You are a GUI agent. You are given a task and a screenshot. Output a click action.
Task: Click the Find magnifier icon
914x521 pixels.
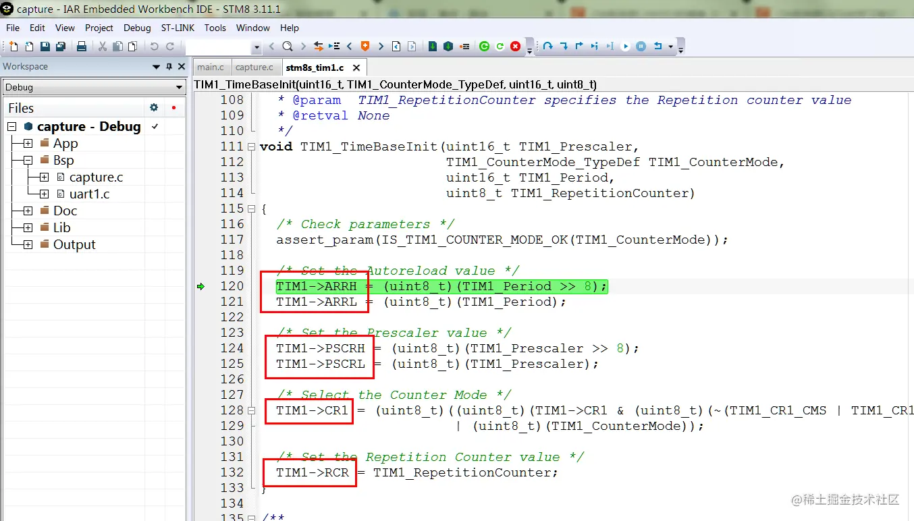pos(287,47)
